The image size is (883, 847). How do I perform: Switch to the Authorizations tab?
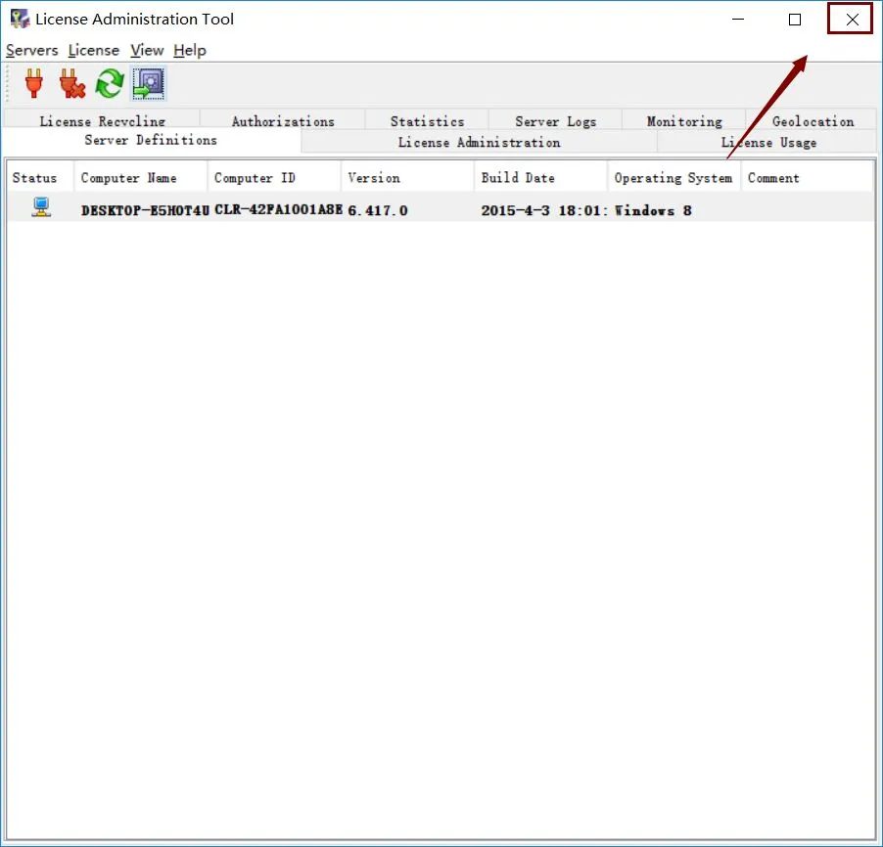tap(283, 120)
